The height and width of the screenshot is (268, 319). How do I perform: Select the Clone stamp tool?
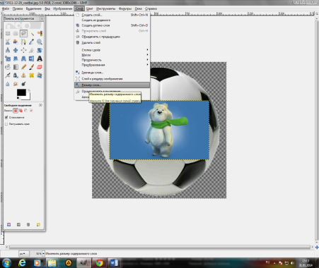click(x=23, y=75)
